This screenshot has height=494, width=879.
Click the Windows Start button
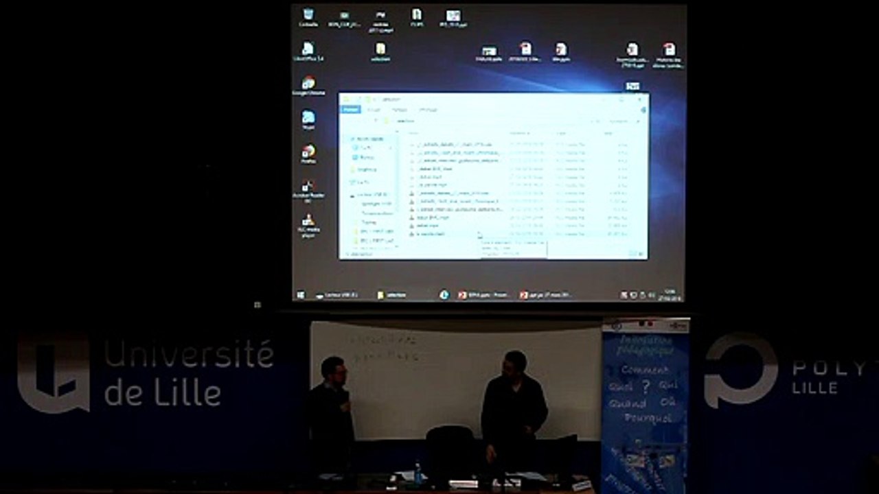click(300, 295)
